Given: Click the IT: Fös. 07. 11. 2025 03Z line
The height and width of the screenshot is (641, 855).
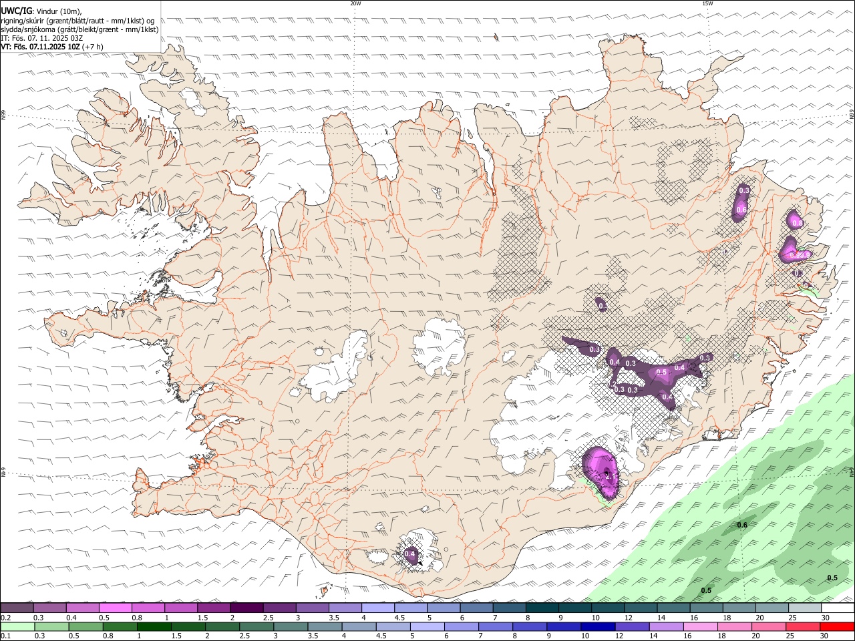Looking at the screenshot, I should 42,38.
